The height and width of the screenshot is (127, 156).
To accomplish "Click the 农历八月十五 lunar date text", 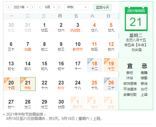I will click(x=136, y=40).
